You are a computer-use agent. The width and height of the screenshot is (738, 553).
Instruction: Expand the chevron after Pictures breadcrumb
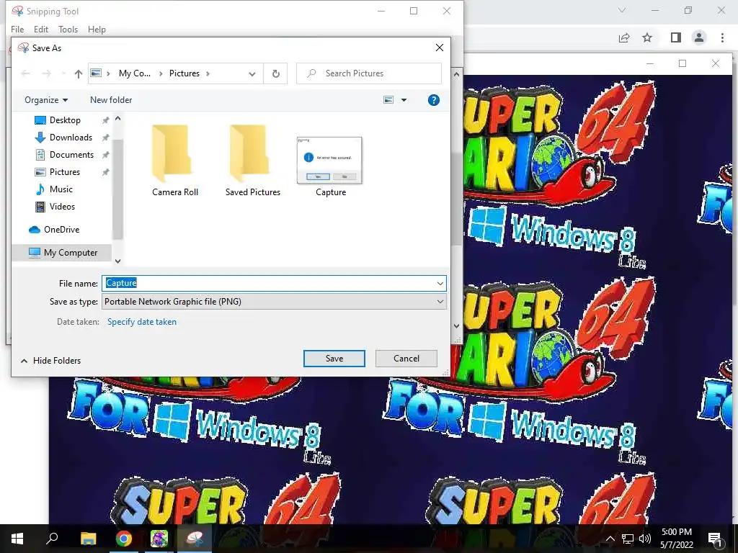pyautogui.click(x=208, y=73)
